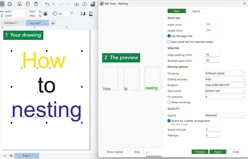The image size is (248, 159).
Task: Switch to the Layout tab
Action: [196, 11]
